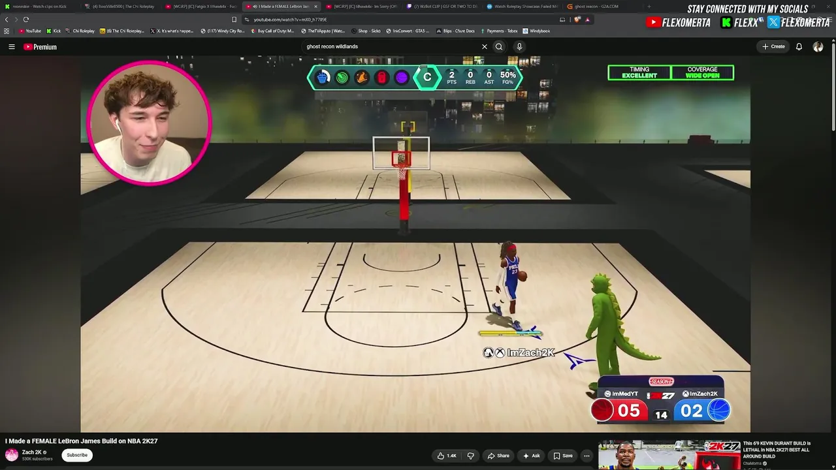Open Brave Shields lion icon
Screen dimensions: 836x470
577,20
